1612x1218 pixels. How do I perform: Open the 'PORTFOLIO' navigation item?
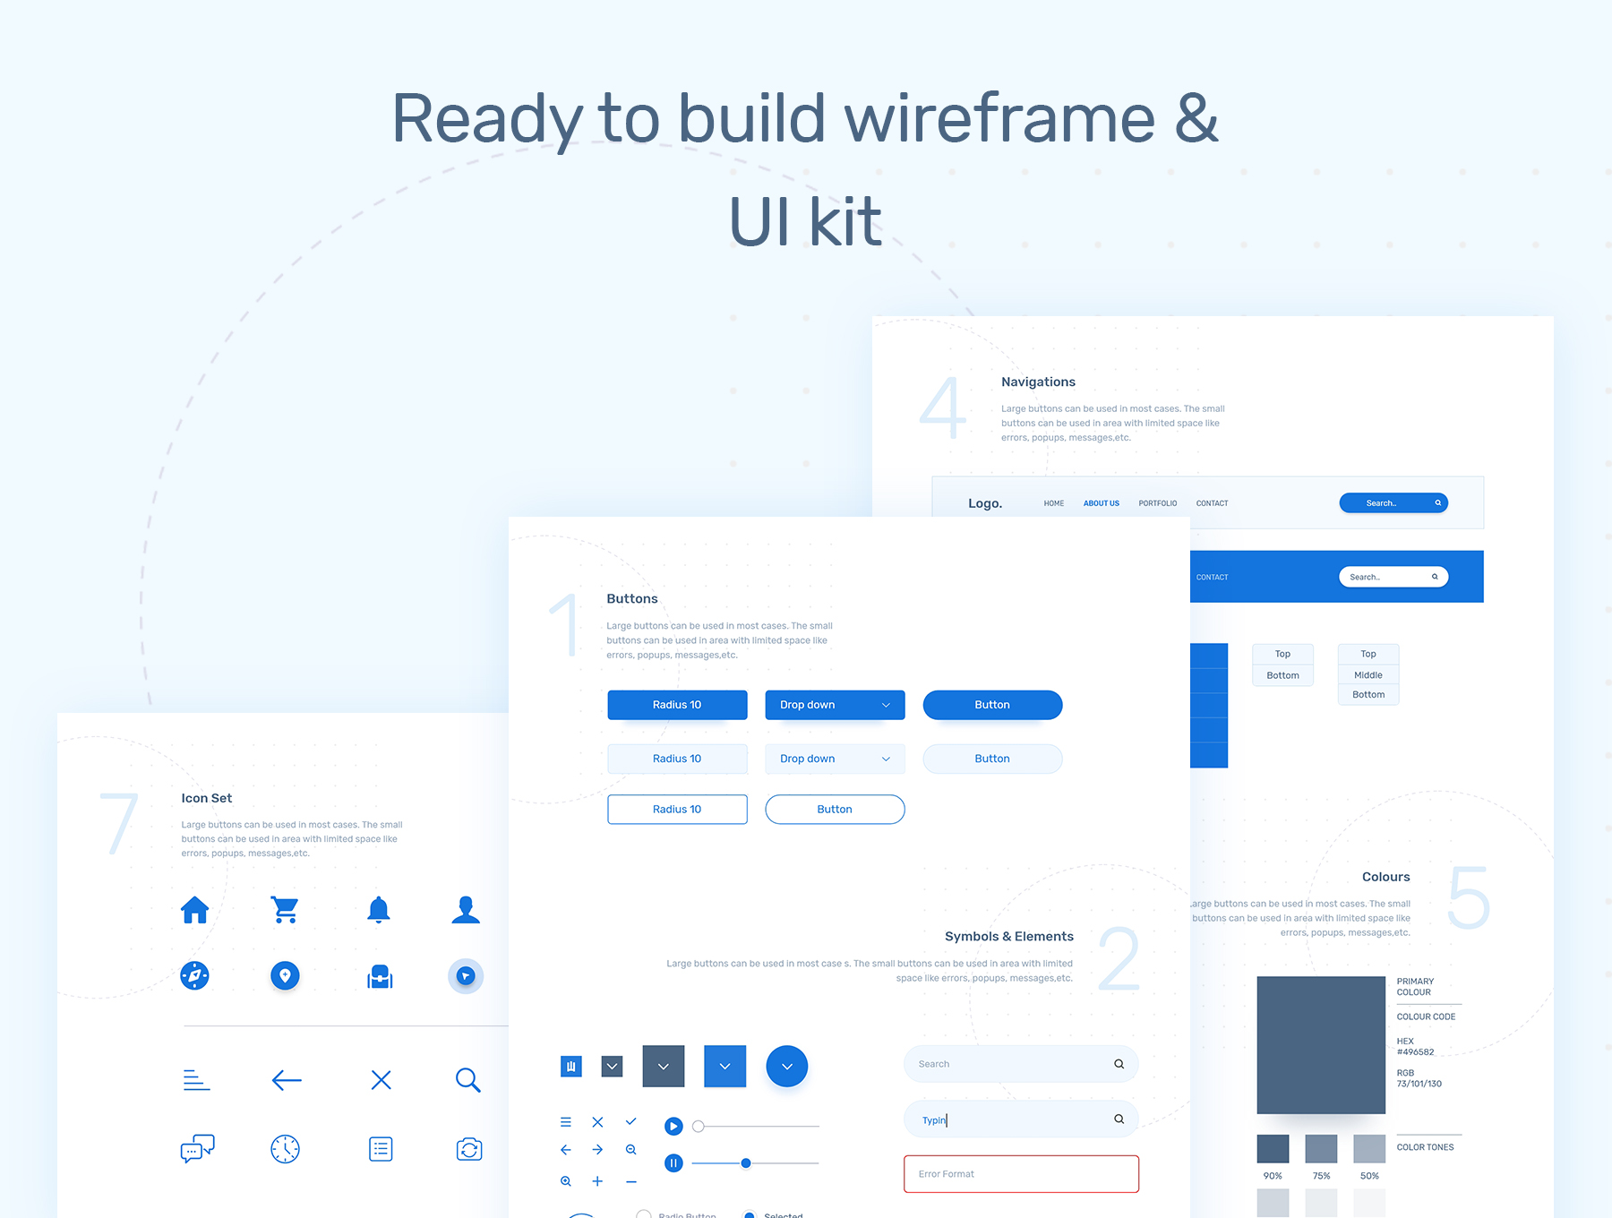1157,503
